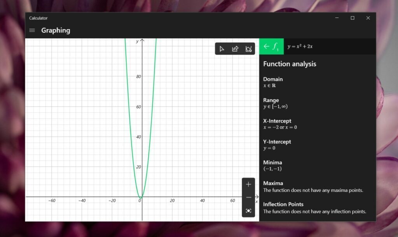Maximize the Calculator window

[x=353, y=18]
